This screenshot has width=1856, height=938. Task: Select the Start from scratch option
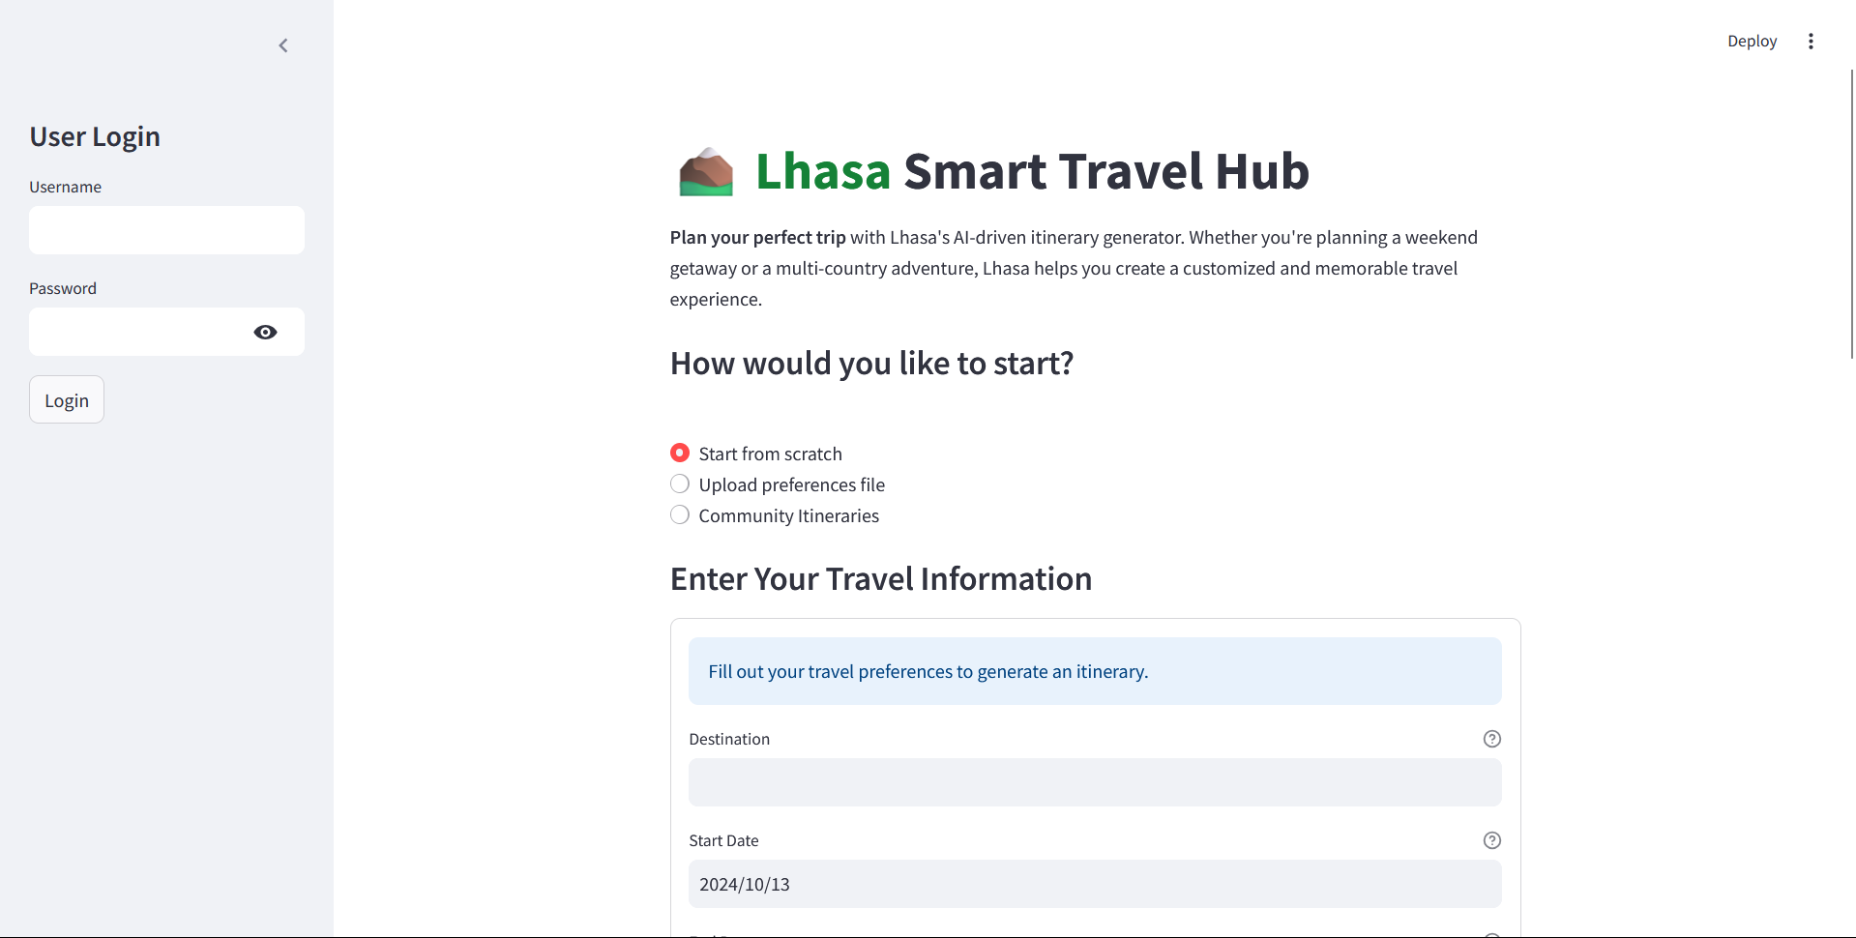point(756,454)
